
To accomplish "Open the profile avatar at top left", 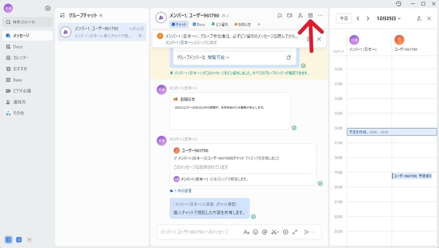I will tap(8, 8).
